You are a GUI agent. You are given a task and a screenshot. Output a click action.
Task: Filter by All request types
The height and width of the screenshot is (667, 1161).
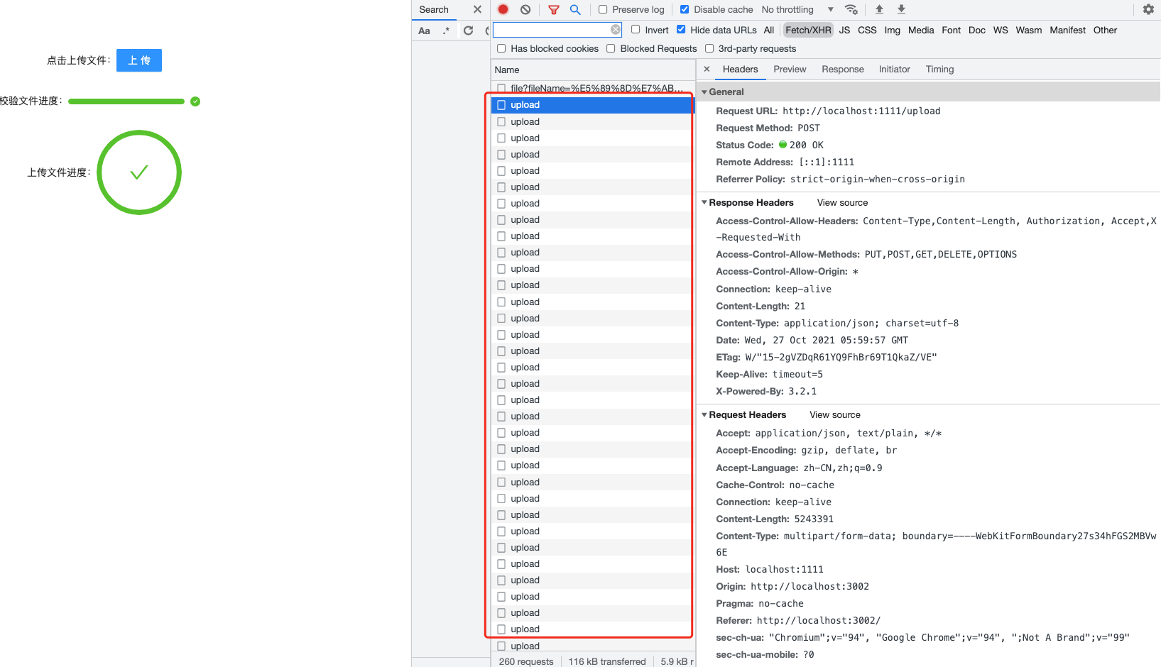[x=769, y=30]
